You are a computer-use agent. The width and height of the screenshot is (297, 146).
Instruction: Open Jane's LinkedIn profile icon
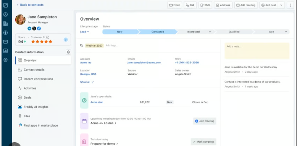29,28
